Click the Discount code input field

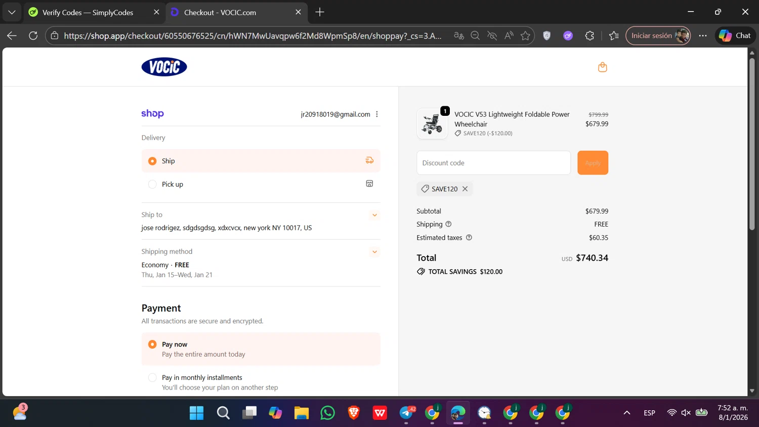493,163
